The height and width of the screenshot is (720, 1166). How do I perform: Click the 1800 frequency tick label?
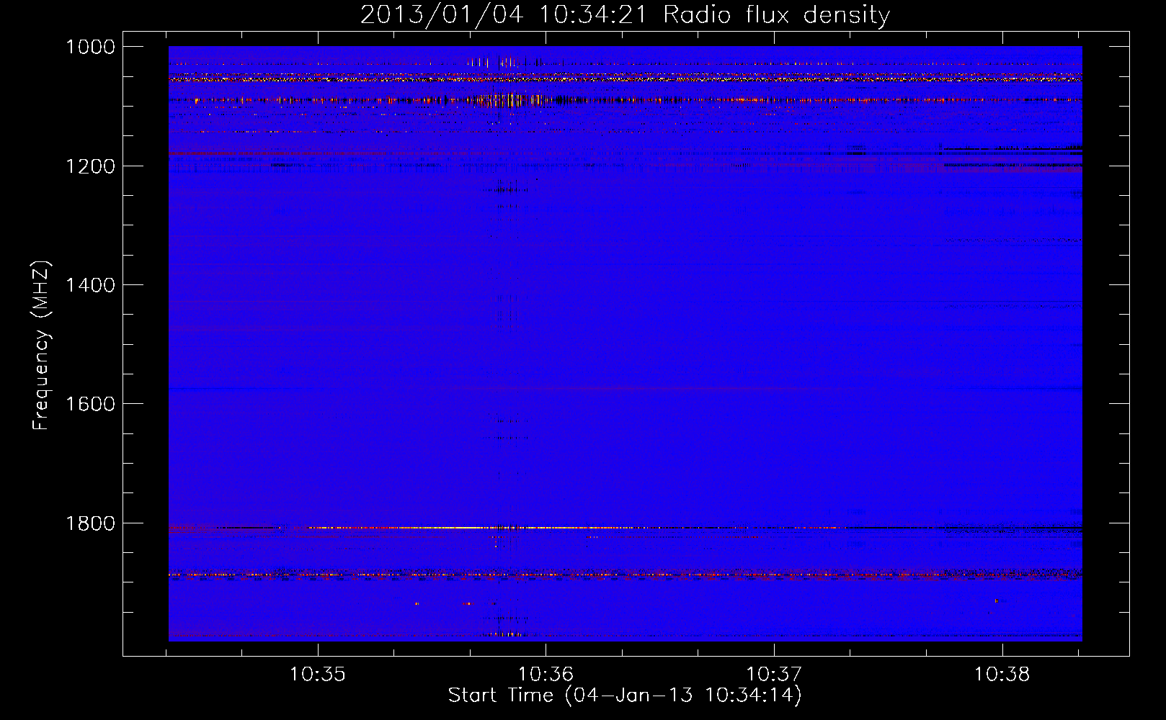coord(90,523)
